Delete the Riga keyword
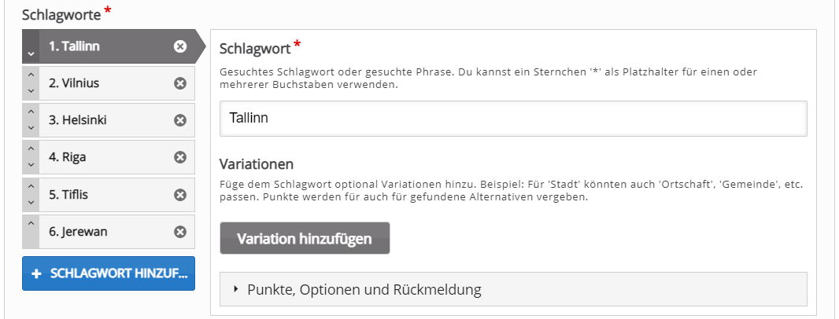This screenshot has width=839, height=319. tap(180, 157)
